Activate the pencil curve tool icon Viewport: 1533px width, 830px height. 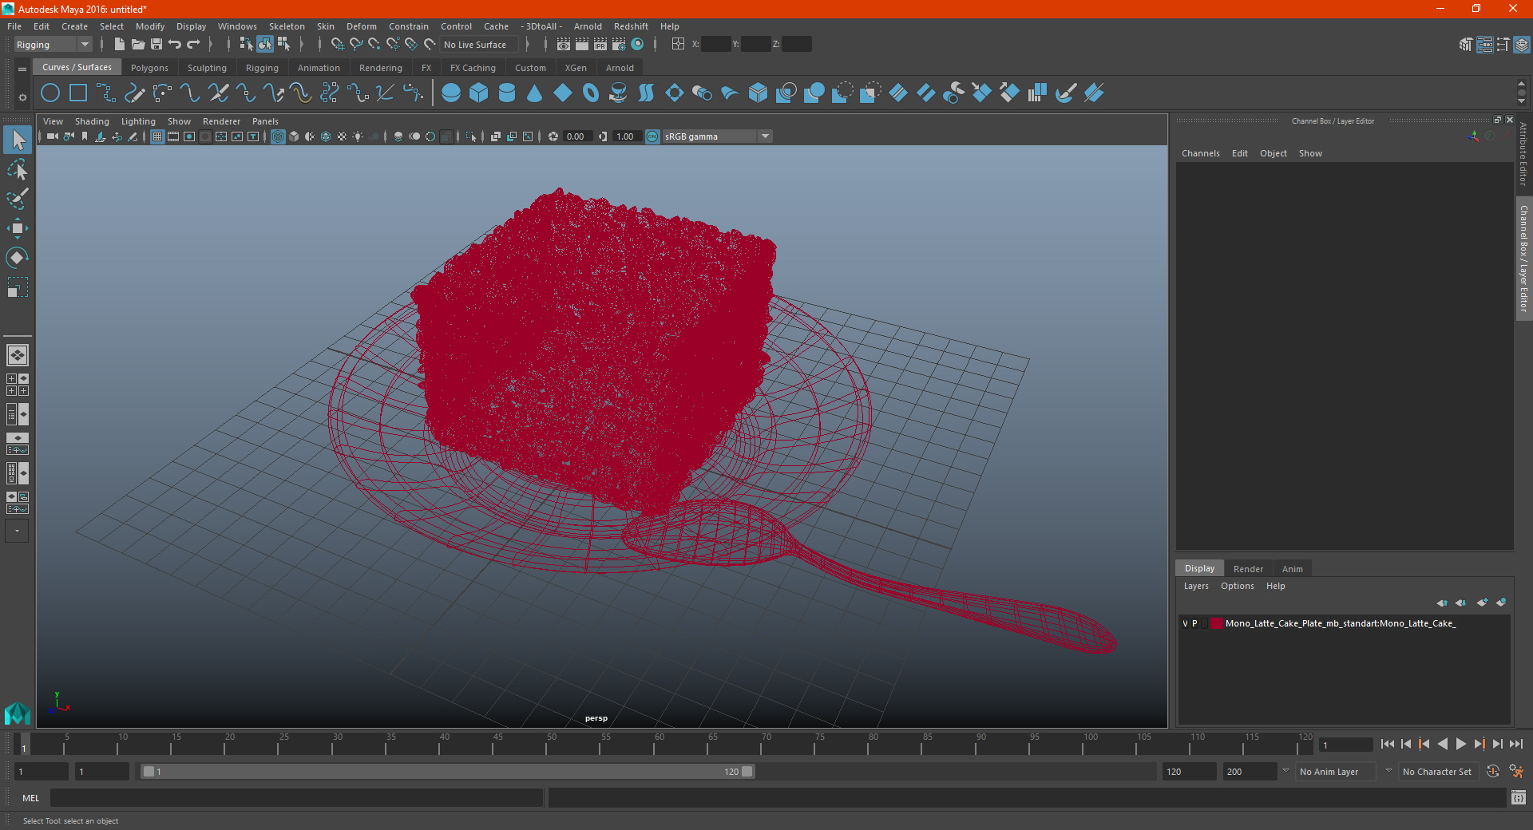tap(134, 93)
